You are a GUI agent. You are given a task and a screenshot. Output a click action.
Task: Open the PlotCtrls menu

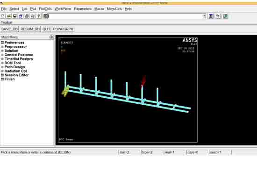click(45, 9)
